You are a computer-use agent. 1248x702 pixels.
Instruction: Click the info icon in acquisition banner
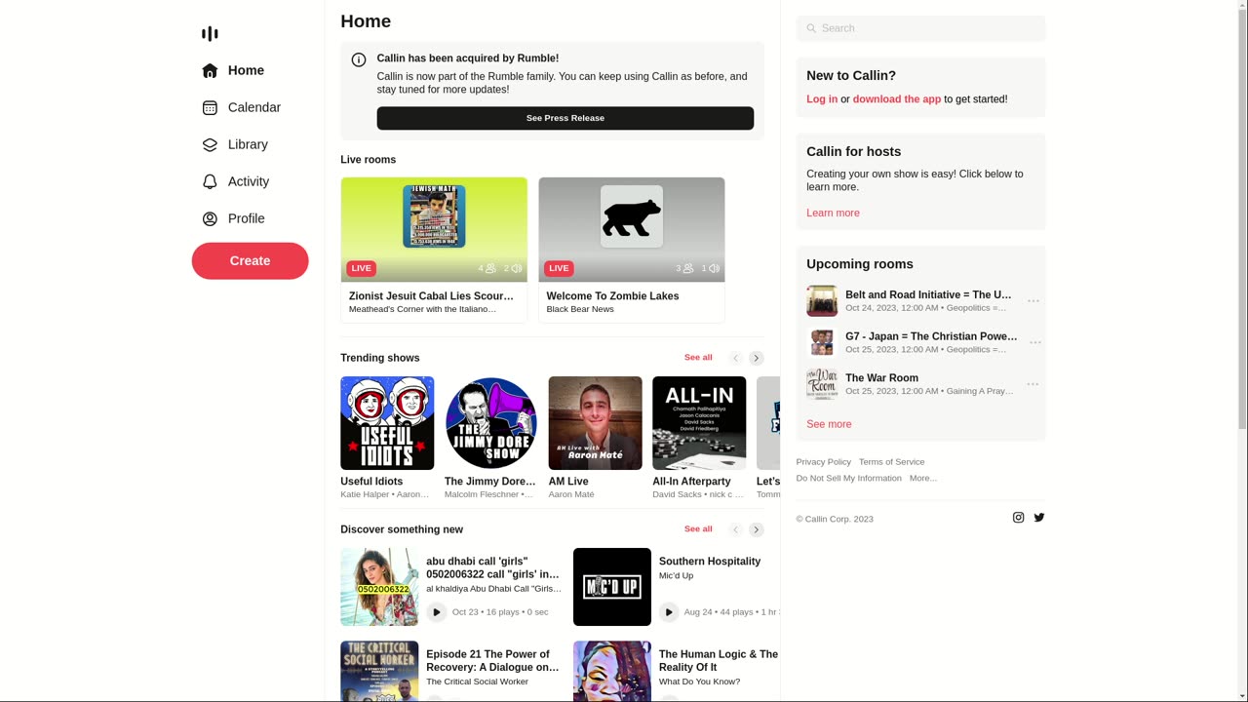359,59
